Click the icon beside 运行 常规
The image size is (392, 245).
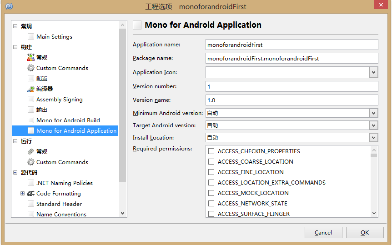click(31, 151)
